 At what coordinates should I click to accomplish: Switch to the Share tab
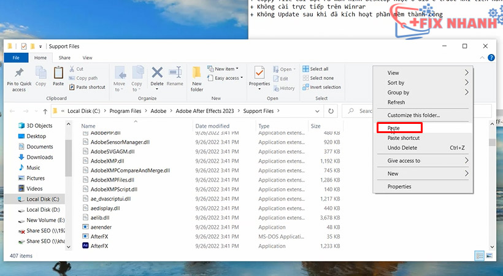tap(64, 58)
